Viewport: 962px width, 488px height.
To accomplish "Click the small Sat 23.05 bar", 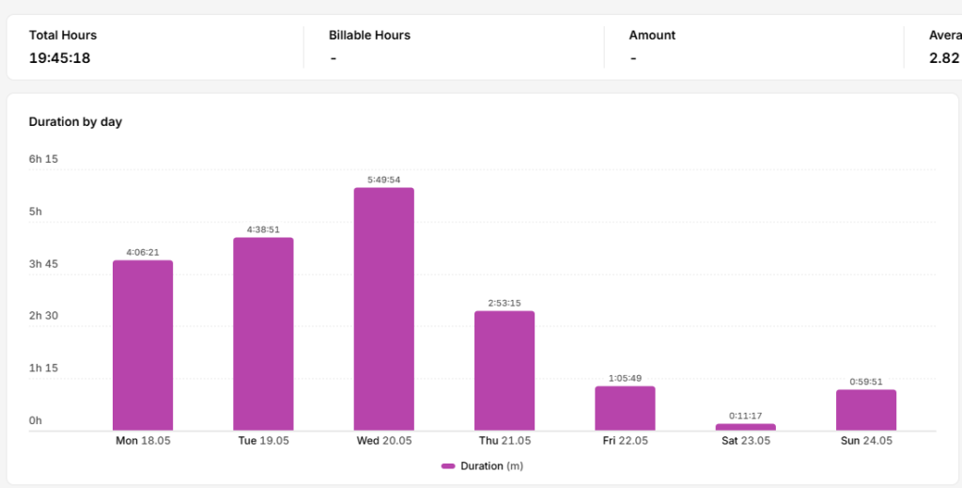I will click(745, 427).
